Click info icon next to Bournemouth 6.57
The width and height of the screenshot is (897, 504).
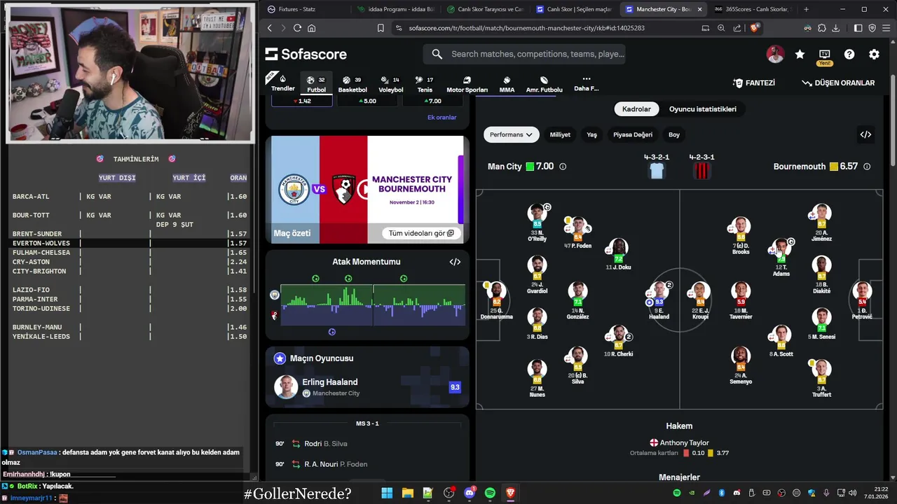click(867, 167)
